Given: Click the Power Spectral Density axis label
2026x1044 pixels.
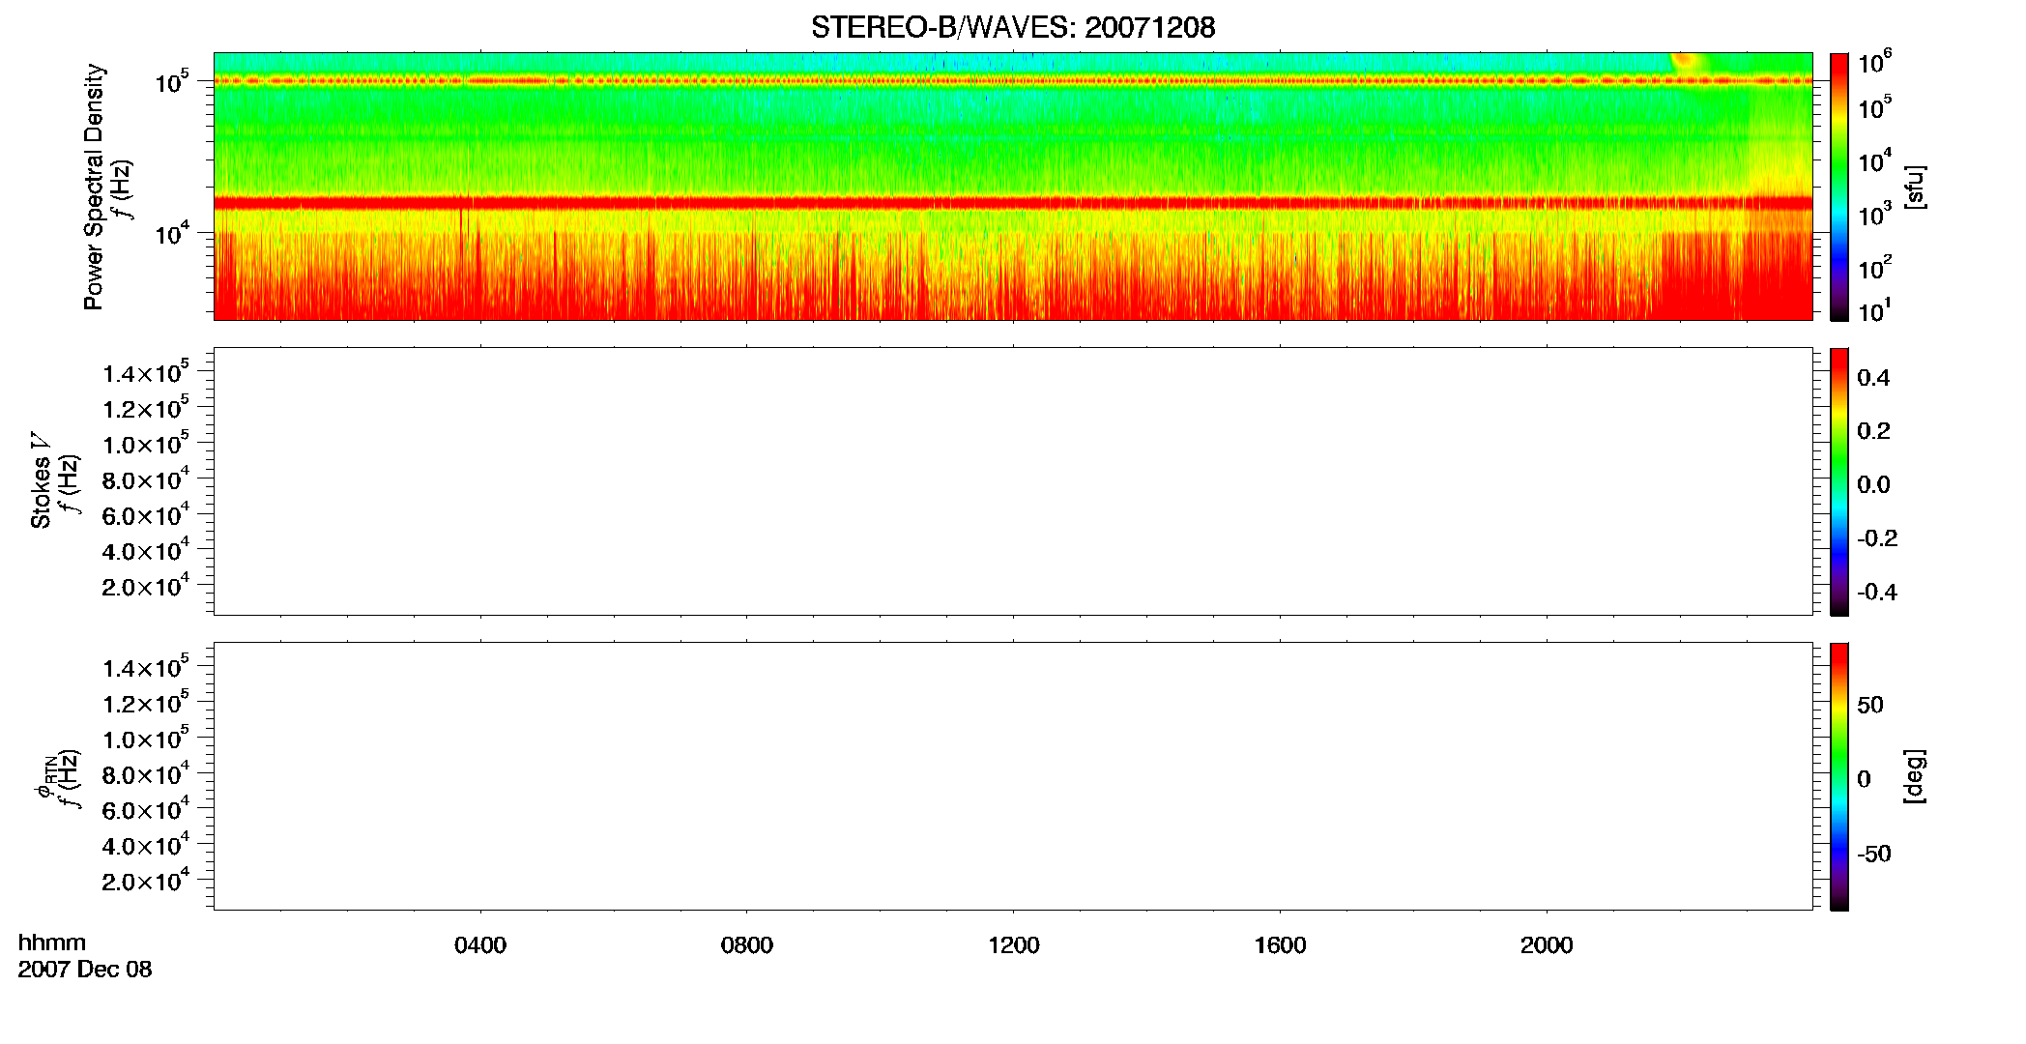Looking at the screenshot, I should coord(94,187).
